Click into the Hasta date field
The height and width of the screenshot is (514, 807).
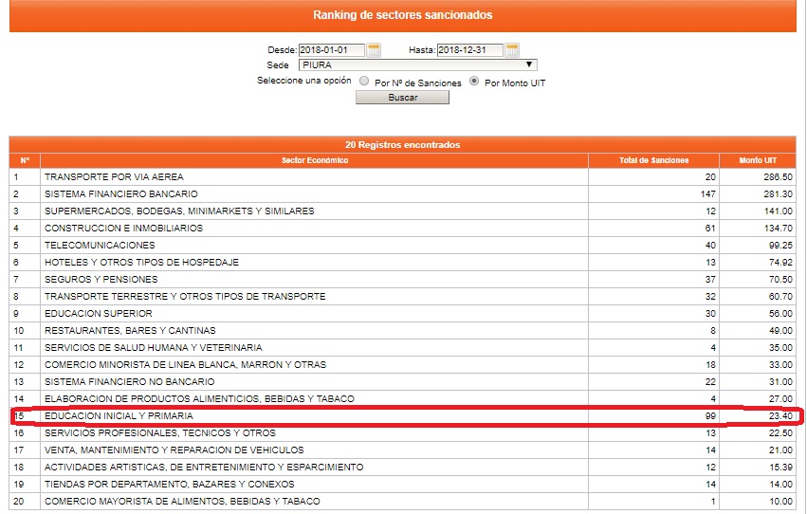(469, 49)
